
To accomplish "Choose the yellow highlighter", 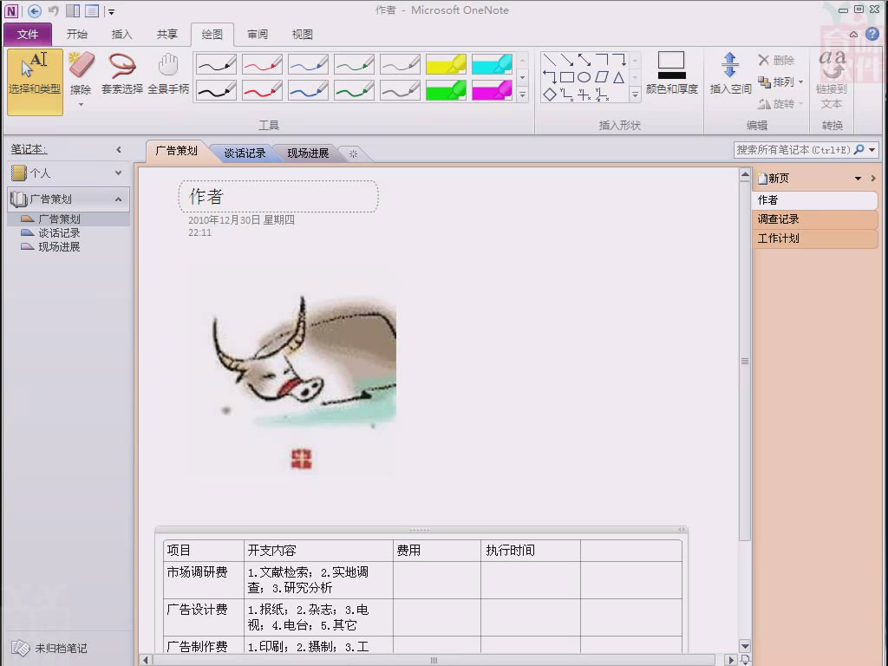I will [x=446, y=64].
